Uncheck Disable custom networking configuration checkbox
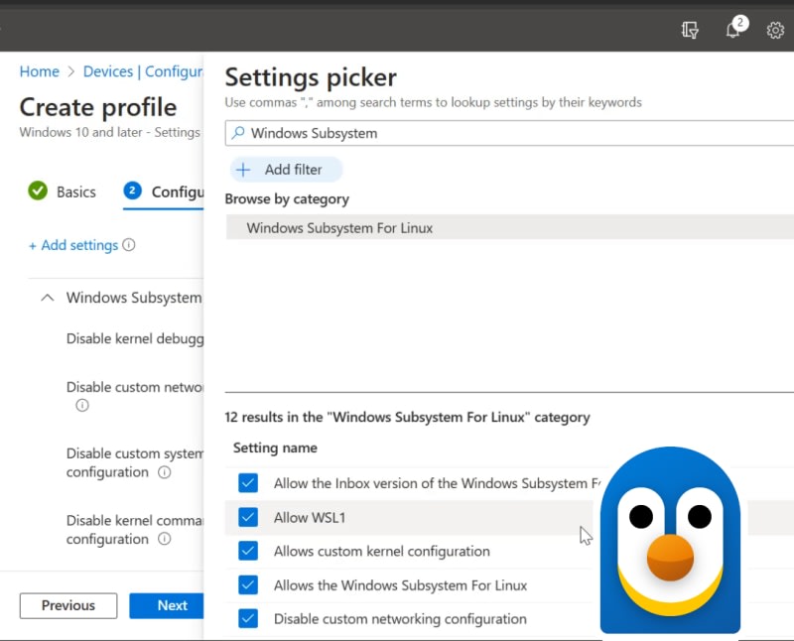 pyautogui.click(x=248, y=618)
